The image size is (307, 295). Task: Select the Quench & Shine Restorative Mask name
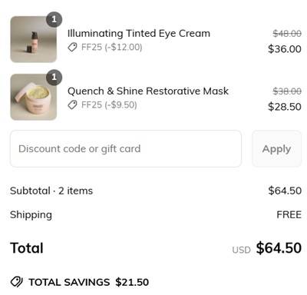click(x=148, y=91)
